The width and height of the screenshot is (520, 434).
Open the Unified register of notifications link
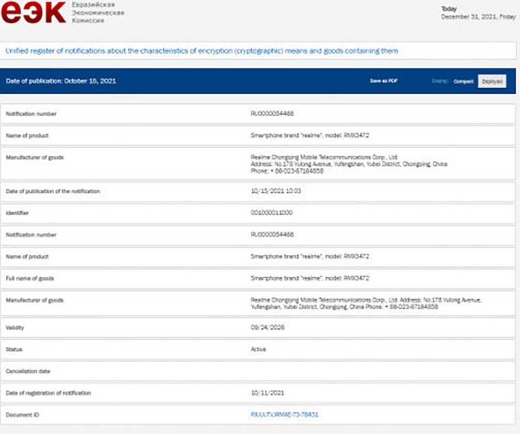[201, 51]
